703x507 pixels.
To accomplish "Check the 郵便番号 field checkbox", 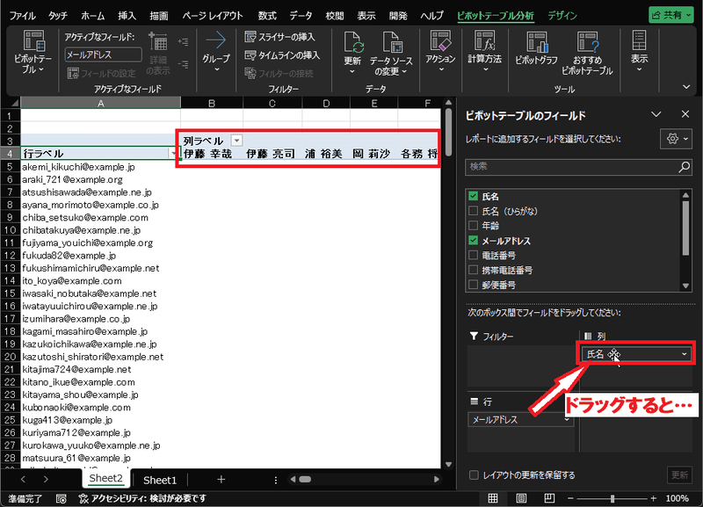I will tap(473, 284).
